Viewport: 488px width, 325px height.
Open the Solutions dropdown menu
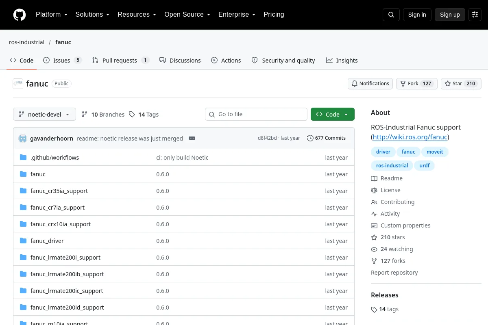[92, 15]
